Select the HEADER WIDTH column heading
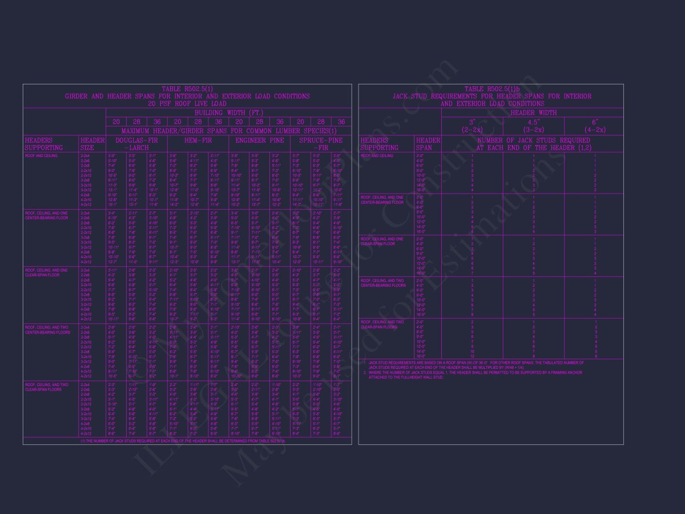The width and height of the screenshot is (685, 514). click(533, 113)
